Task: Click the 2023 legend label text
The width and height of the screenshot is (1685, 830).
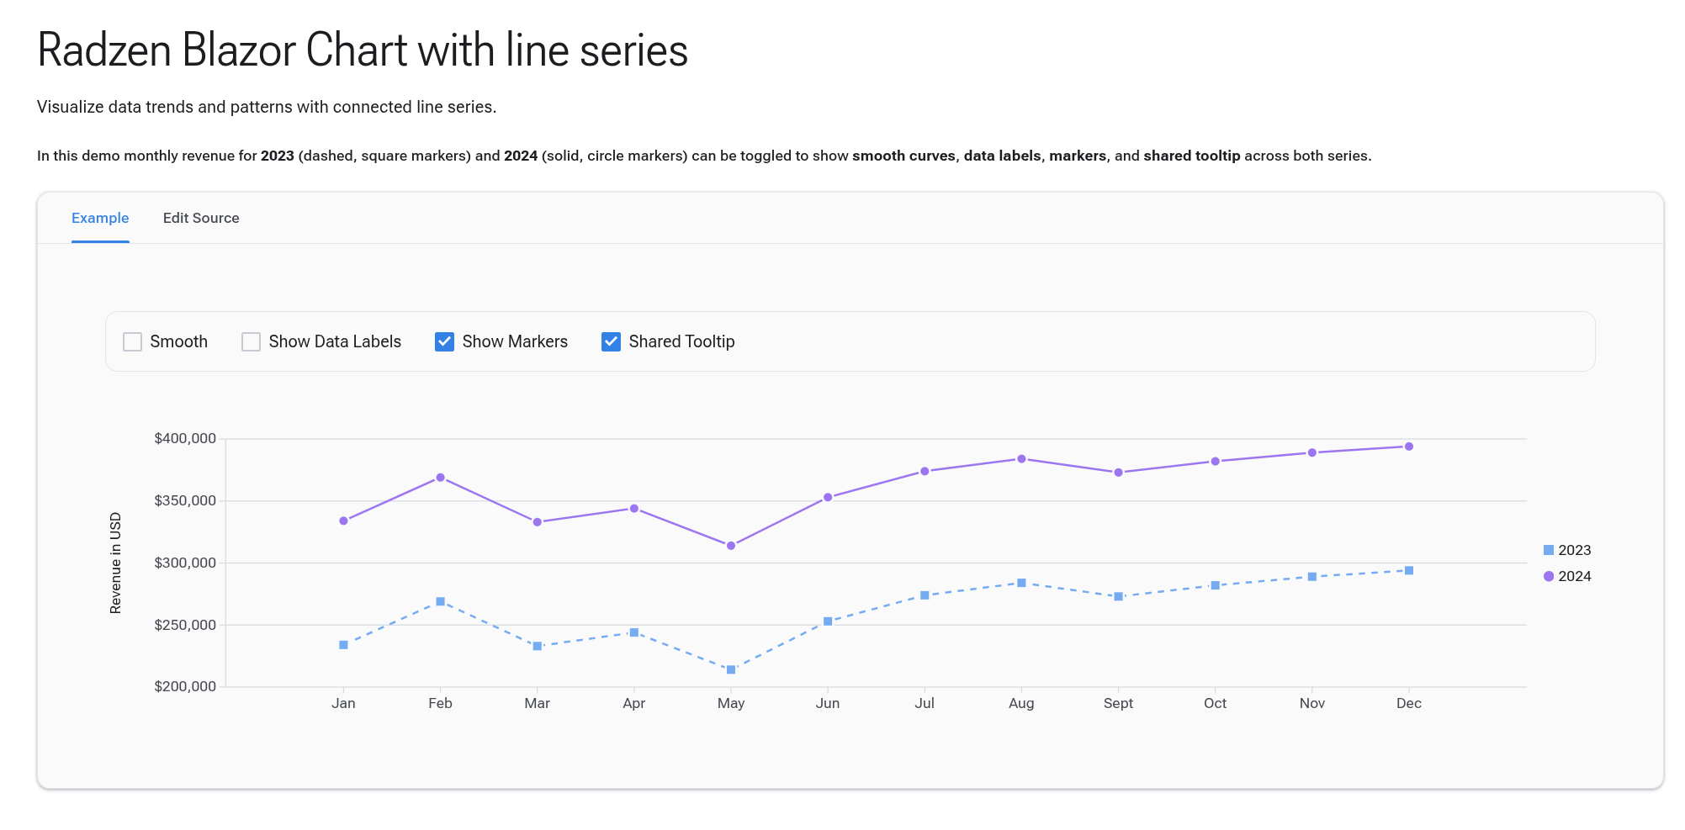Action: 1575,550
